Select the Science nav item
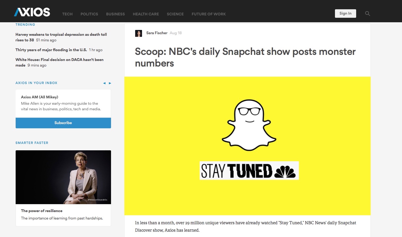This screenshot has height=237, width=402. (x=175, y=14)
